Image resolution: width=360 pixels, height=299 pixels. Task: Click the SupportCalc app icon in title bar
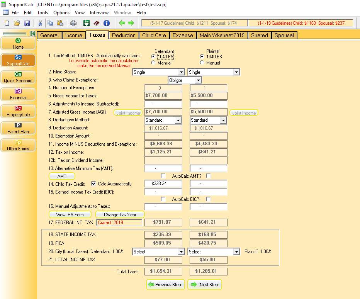3,4
